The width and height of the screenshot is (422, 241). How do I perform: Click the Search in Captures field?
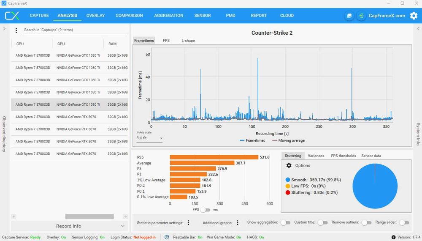(76, 30)
